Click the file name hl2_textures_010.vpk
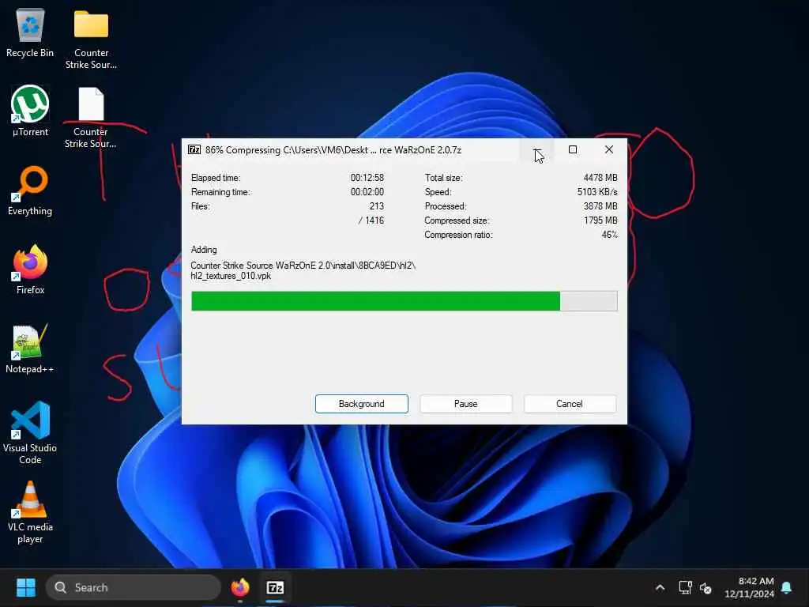This screenshot has height=607, width=809. coord(231,276)
